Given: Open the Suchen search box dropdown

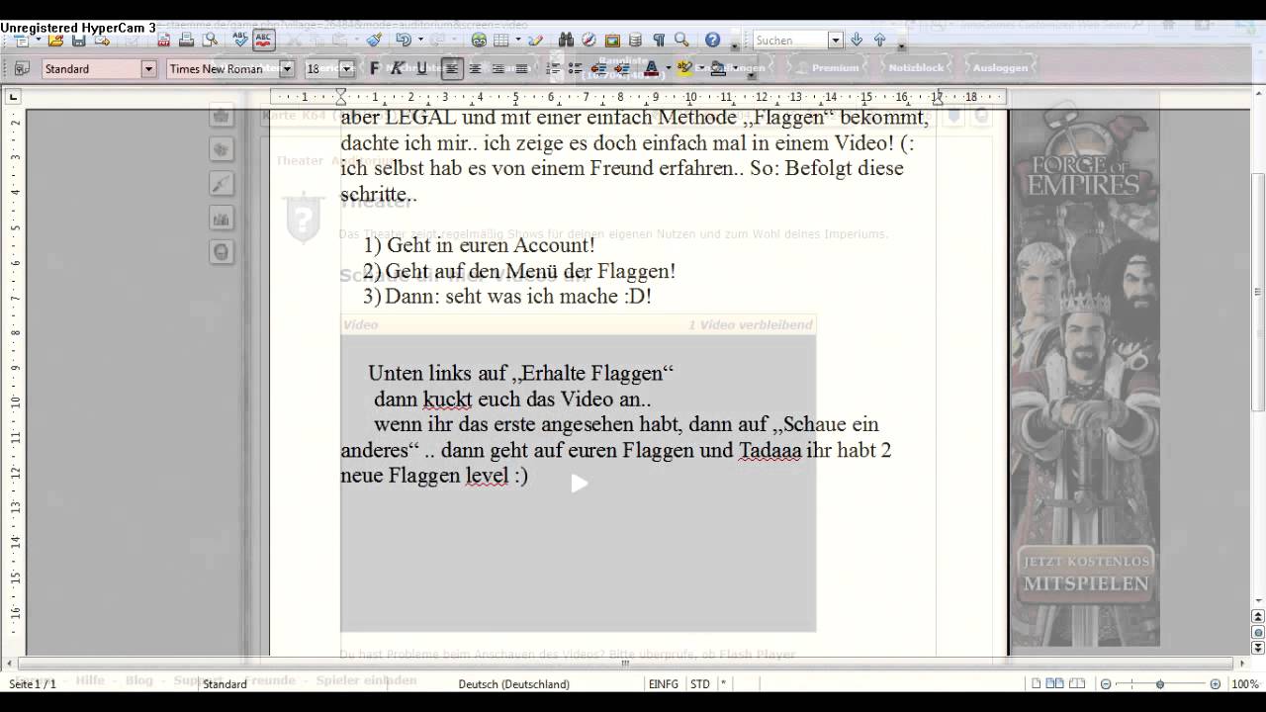Looking at the screenshot, I should click(x=836, y=41).
